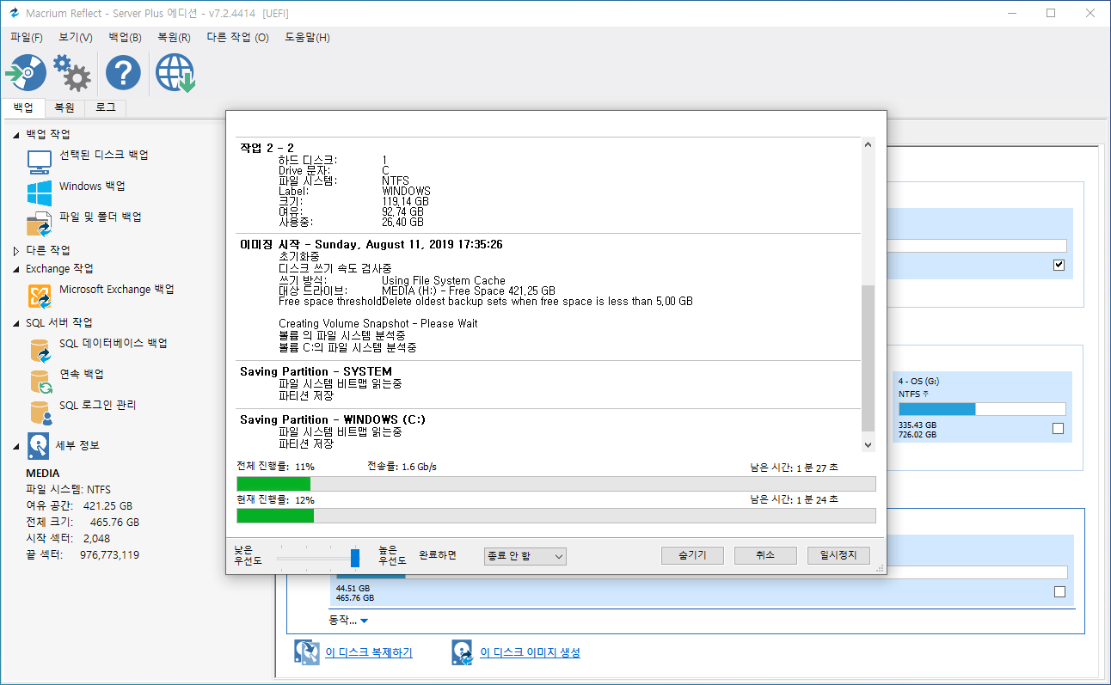
Task: Switch to the 로그 tab
Action: click(106, 108)
